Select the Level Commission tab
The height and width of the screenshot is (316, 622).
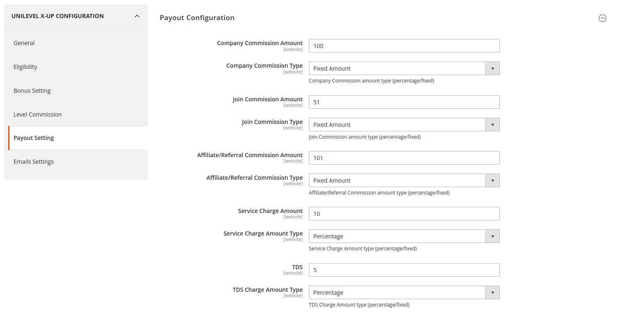pyautogui.click(x=38, y=114)
